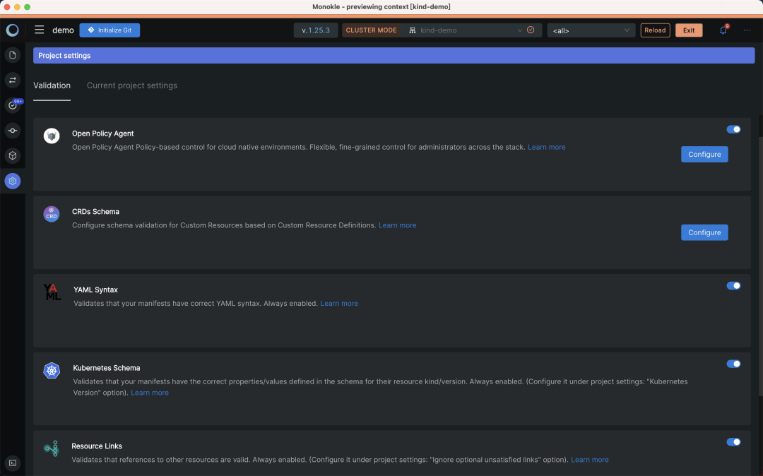The height and width of the screenshot is (476, 763).
Task: Open the Helm package cube sidebar icon
Action: pyautogui.click(x=13, y=155)
